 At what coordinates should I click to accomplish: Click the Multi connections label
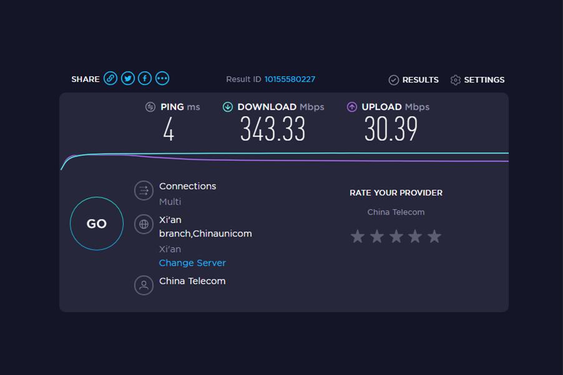pos(170,201)
